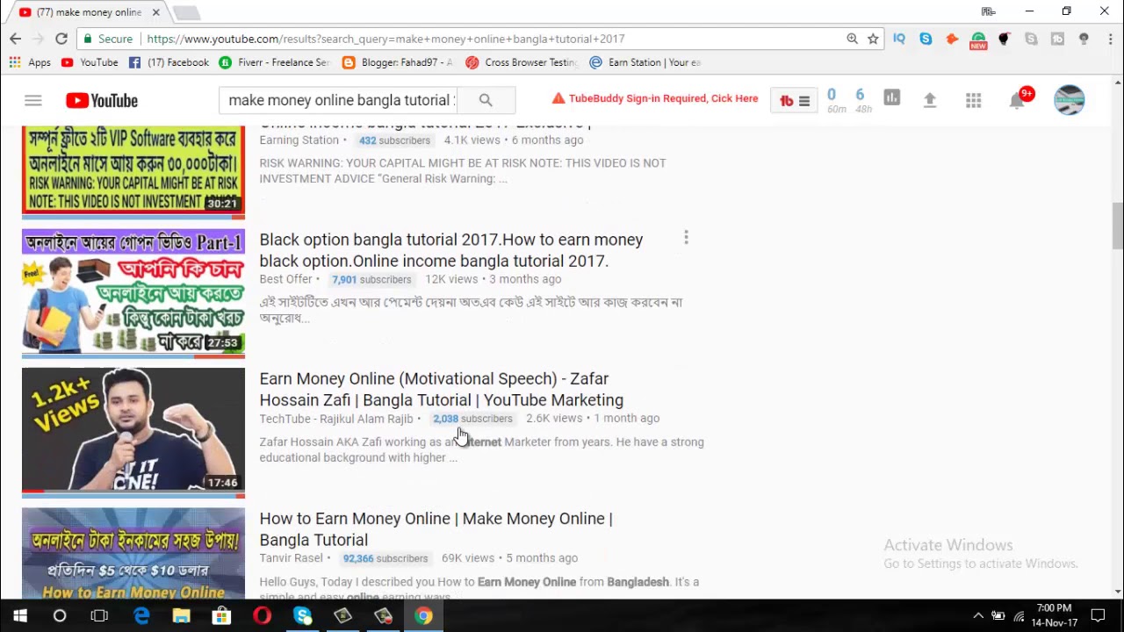The width and height of the screenshot is (1124, 632).
Task: Bookmark this page with the star icon
Action: point(873,39)
